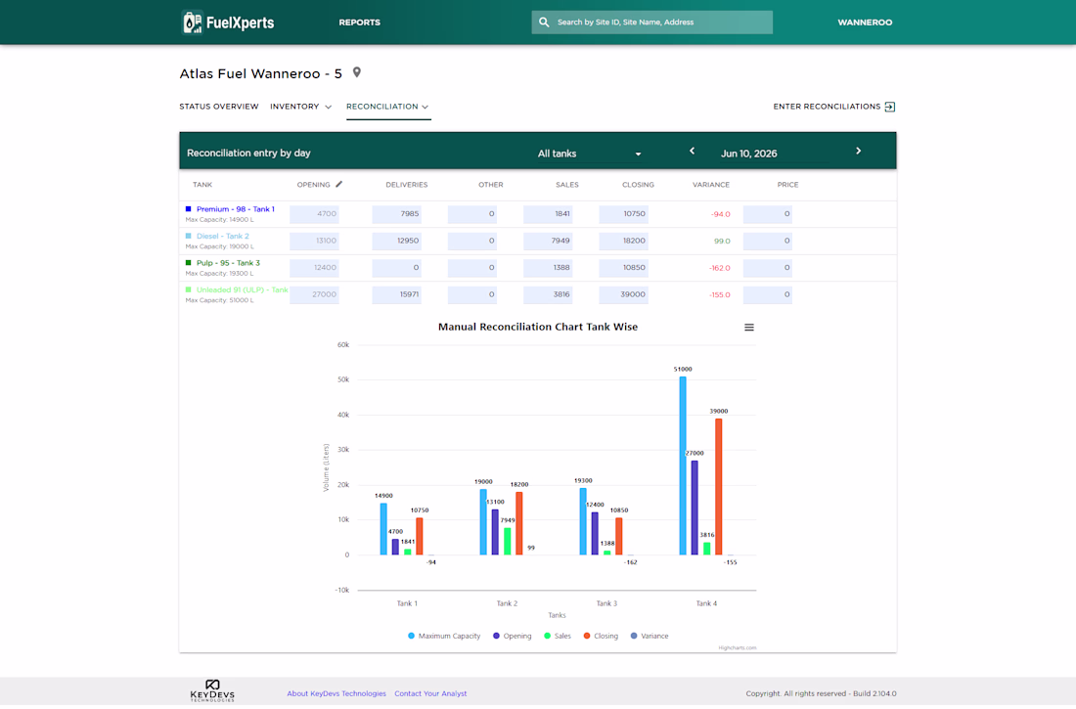Click Closing field showing 10850
The height and width of the screenshot is (709, 1076).
tap(624, 268)
